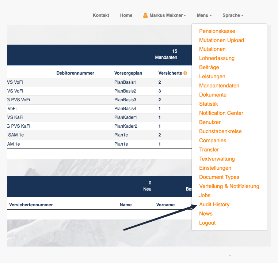Choose Buchstabenkreise from the menu
Screen dimensions: 278x263
tap(220, 131)
